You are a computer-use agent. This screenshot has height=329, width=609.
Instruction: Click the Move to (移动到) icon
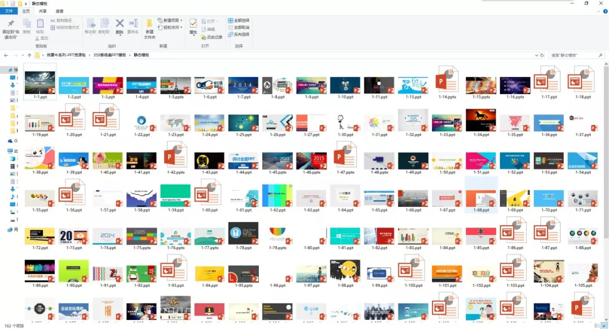click(90, 24)
